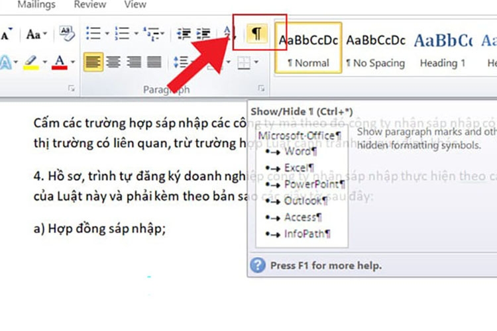The image size is (497, 331).
Task: Open the Font Color dropdown arrow
Action: (x=73, y=62)
